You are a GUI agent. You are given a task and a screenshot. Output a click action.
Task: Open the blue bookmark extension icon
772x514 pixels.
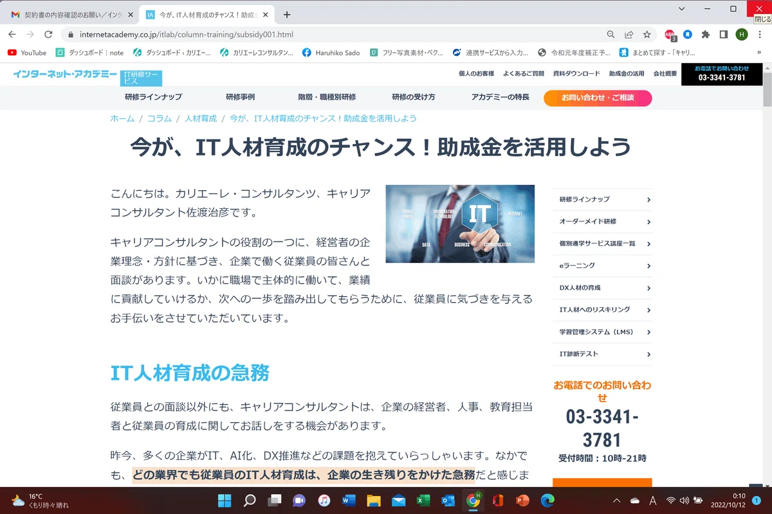point(688,34)
